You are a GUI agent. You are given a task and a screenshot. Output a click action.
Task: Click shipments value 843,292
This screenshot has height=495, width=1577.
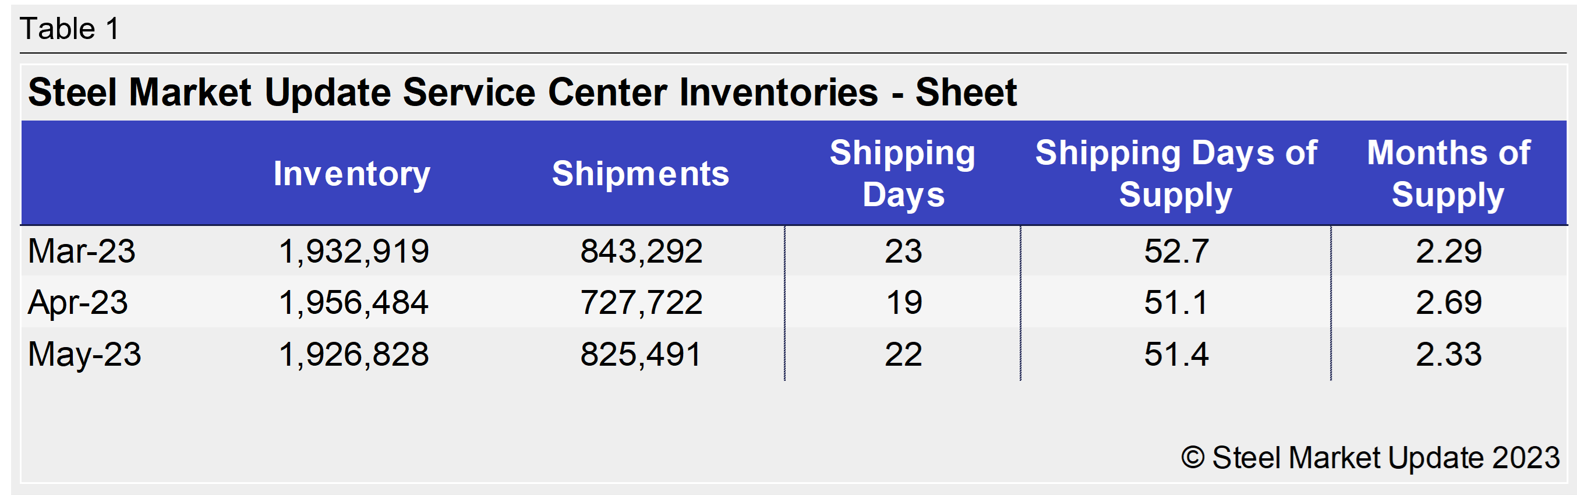coord(641,252)
